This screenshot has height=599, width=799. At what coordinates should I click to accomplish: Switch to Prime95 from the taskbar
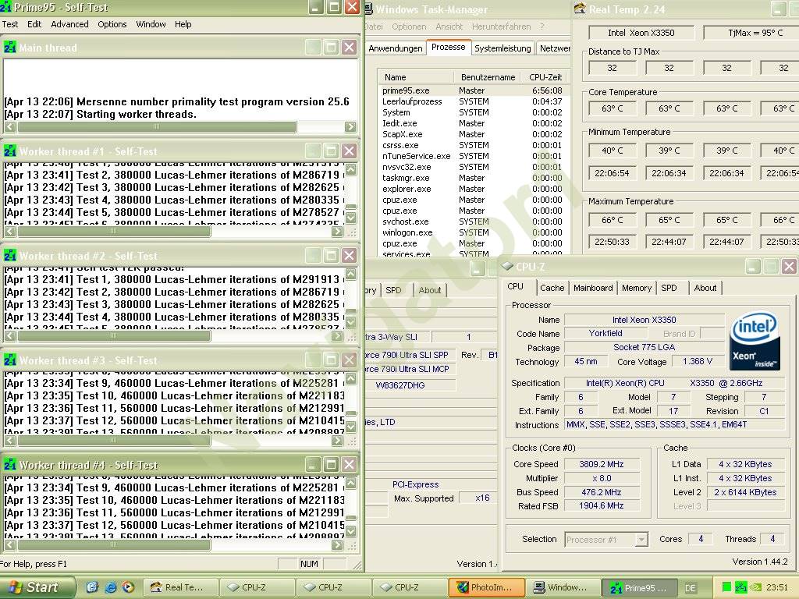pos(640,587)
